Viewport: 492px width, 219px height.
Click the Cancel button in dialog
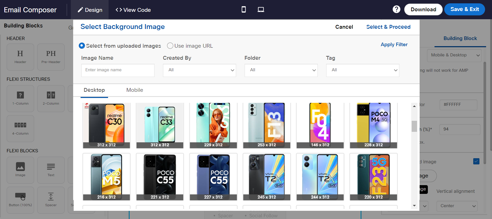[344, 27]
